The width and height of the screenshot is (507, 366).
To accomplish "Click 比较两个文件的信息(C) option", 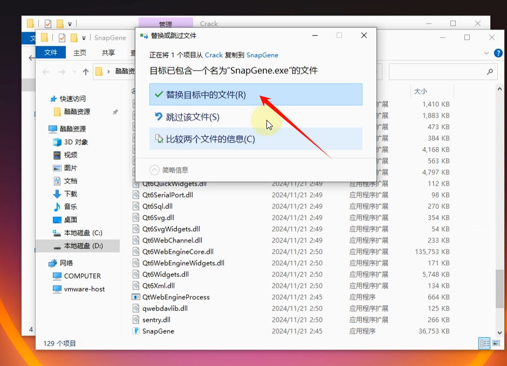I will click(x=210, y=139).
